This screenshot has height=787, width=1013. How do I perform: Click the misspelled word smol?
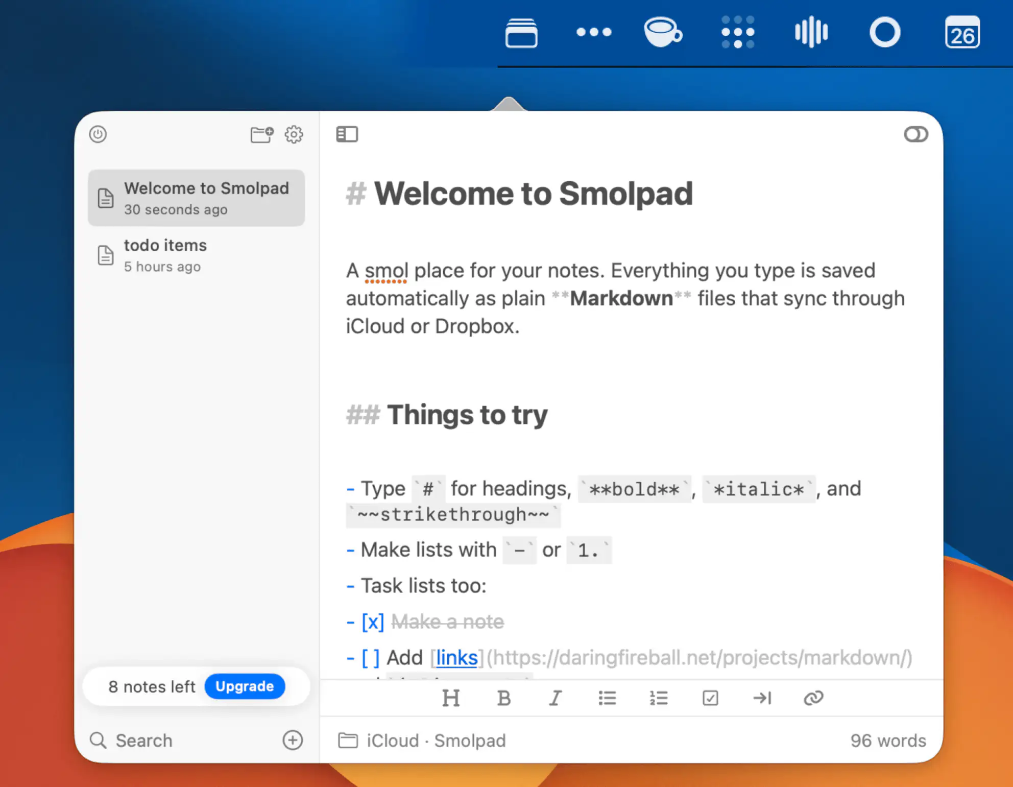pyautogui.click(x=386, y=271)
